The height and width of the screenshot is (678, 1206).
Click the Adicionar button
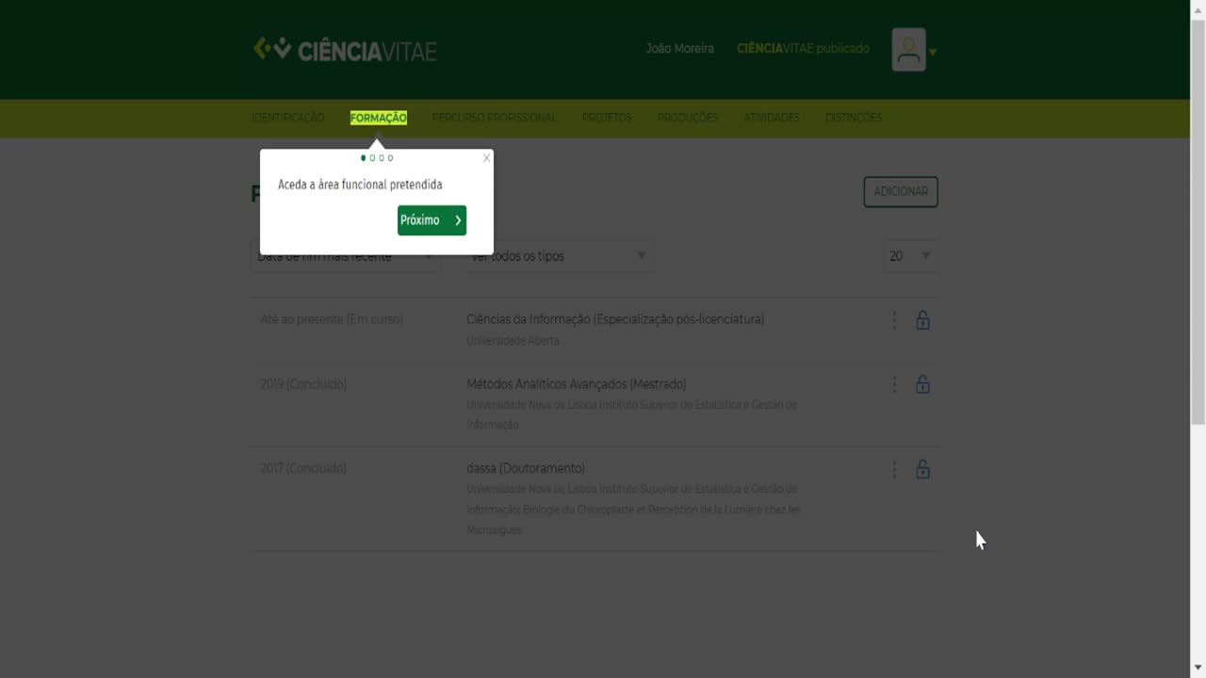(x=901, y=191)
